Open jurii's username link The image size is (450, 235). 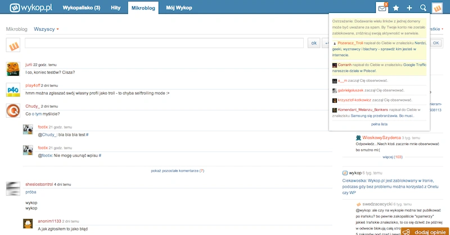pyautogui.click(x=29, y=64)
